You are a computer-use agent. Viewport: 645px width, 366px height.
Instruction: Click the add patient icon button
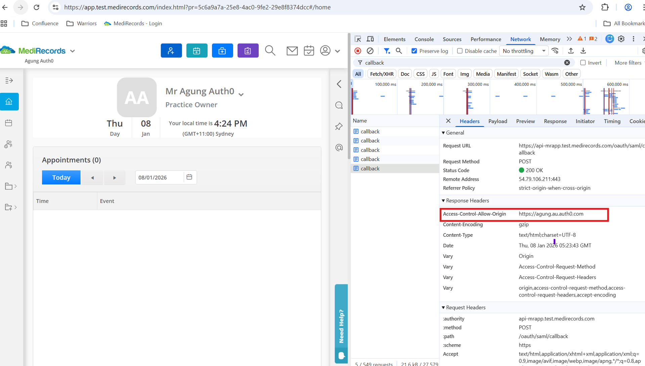click(171, 51)
